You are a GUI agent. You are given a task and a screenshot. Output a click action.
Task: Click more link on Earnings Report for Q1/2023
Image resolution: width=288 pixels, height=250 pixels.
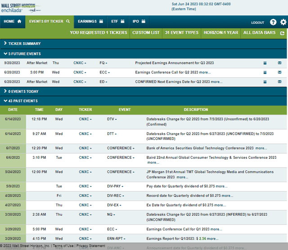(213, 239)
